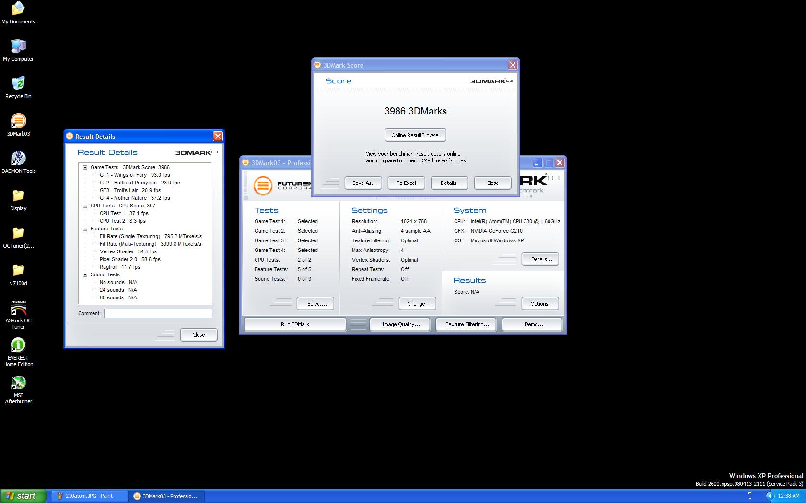This screenshot has height=503, width=806.
Task: Select the EVEREST Home Edition icon
Action: [x=18, y=352]
